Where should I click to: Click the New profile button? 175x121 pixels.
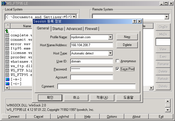127,37
